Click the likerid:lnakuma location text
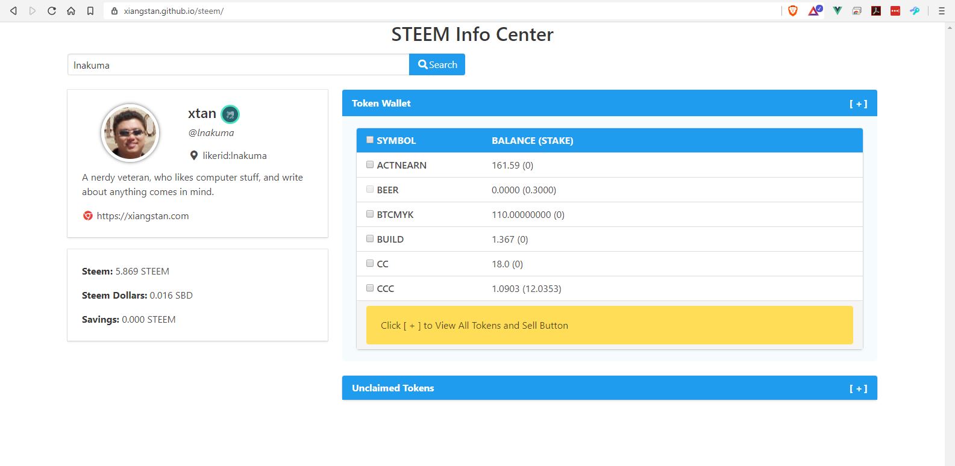Viewport: 955px width, 466px height. coord(234,155)
